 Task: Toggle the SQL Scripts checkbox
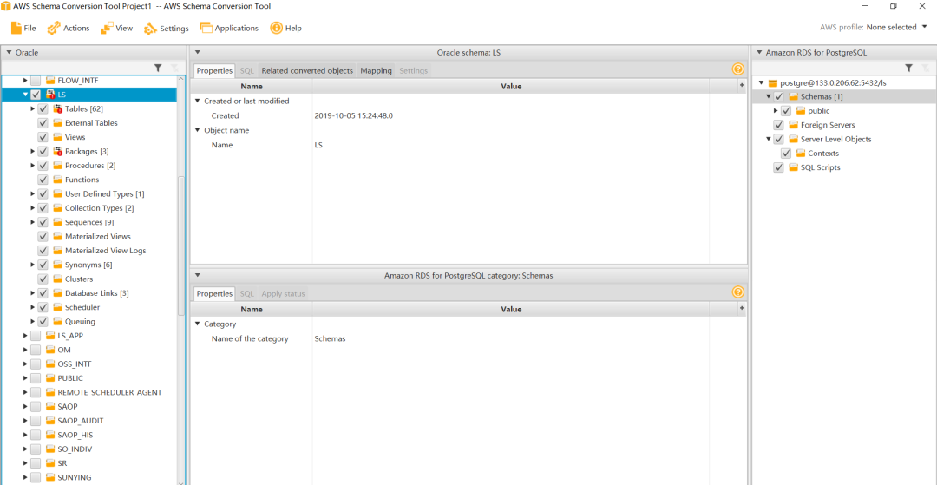(x=779, y=167)
